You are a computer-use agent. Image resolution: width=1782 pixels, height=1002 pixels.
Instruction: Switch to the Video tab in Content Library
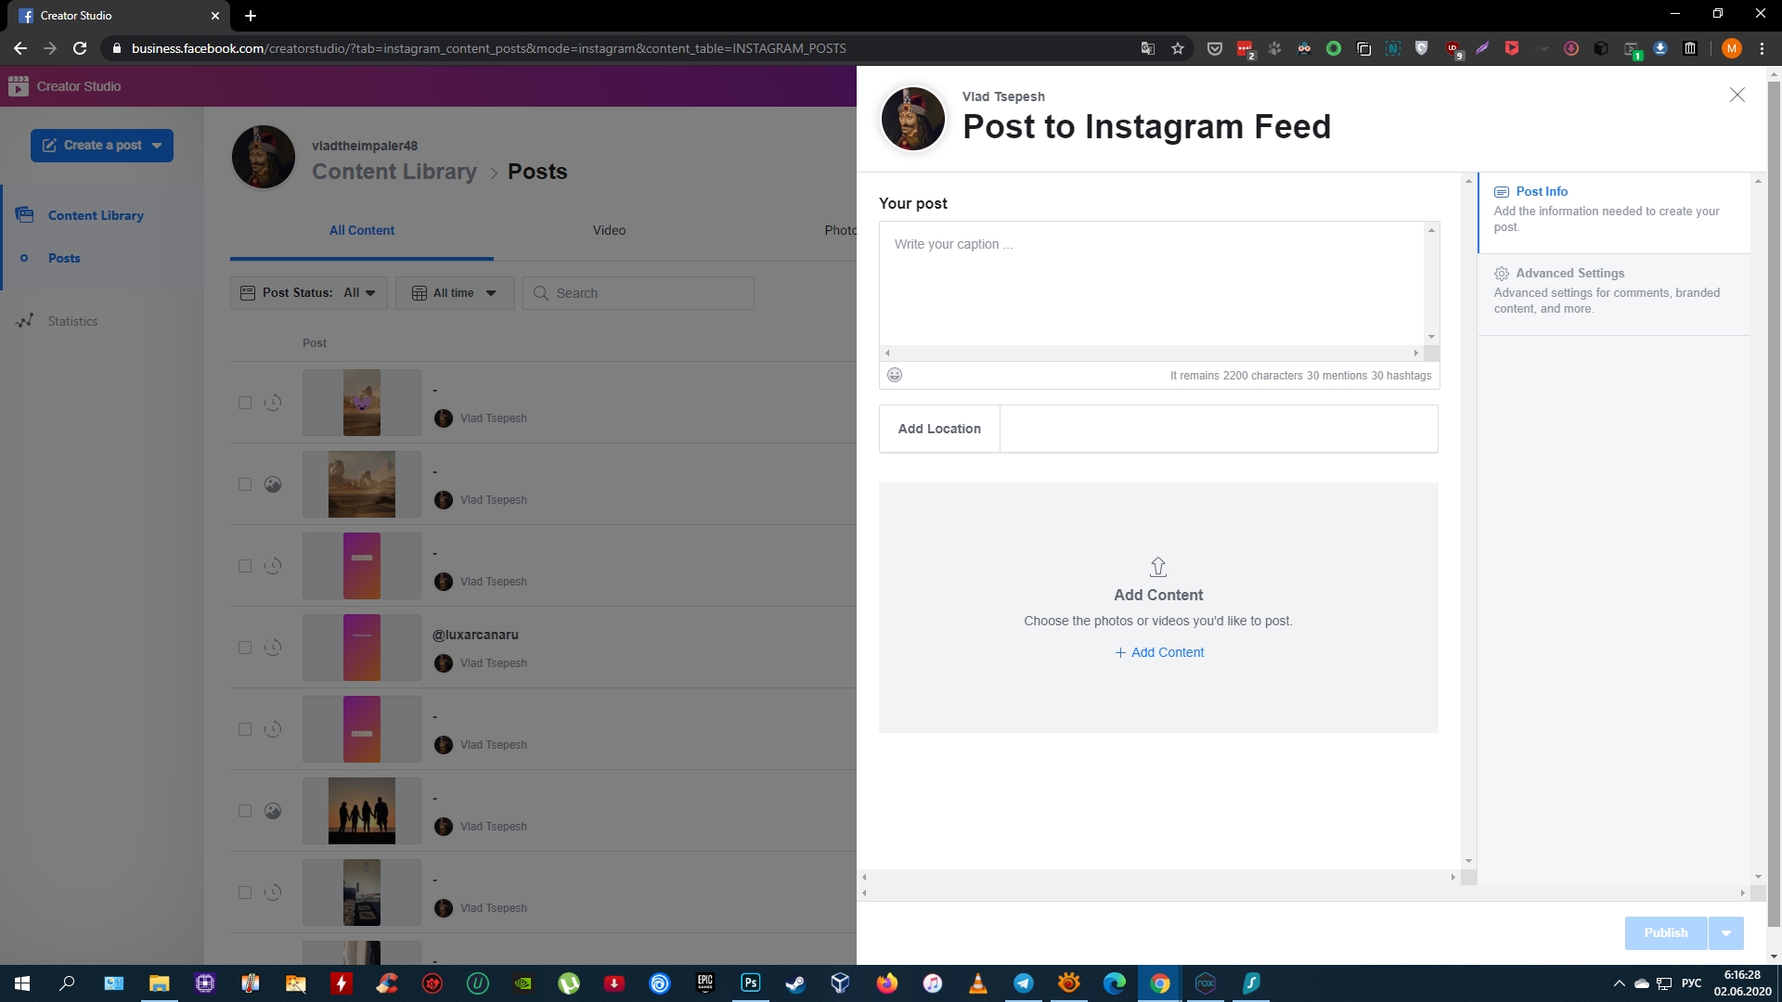(x=608, y=230)
